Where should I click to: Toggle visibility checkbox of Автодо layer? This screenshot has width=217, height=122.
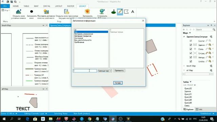191,57
